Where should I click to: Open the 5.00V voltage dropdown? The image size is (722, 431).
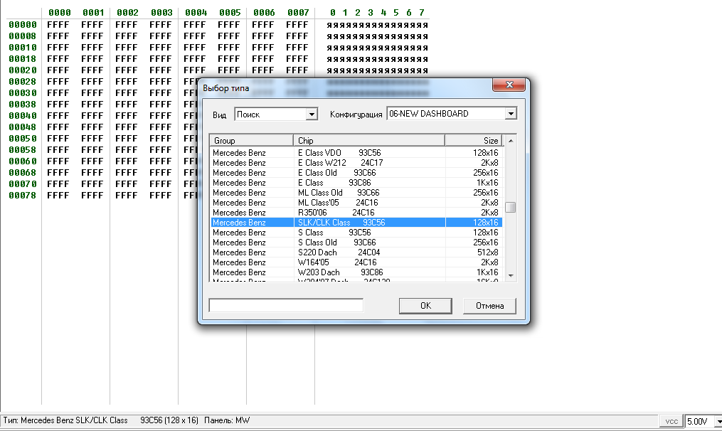(x=717, y=422)
